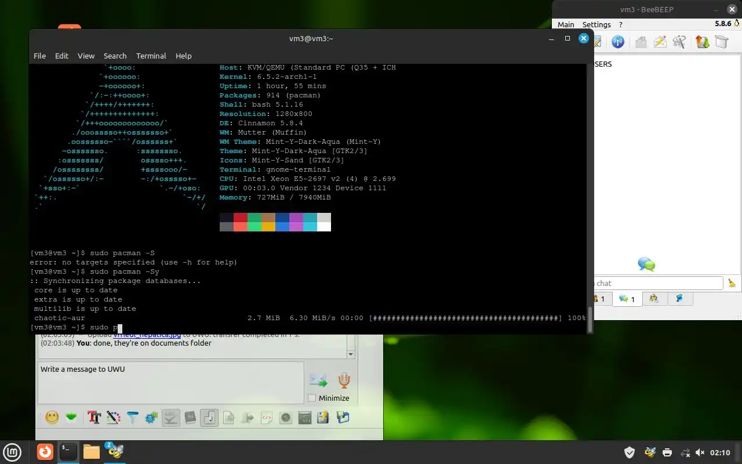Click the white color block in neofetch output
The width and height of the screenshot is (742, 464).
point(324,227)
